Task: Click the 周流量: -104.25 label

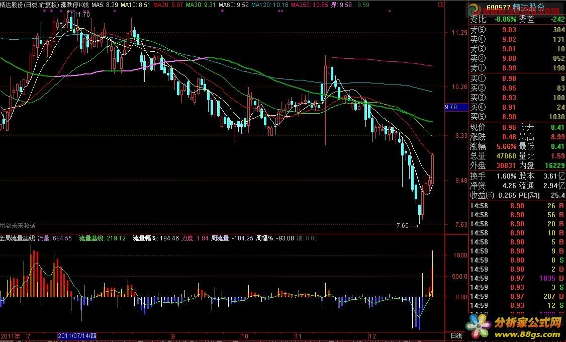Action: (232, 238)
